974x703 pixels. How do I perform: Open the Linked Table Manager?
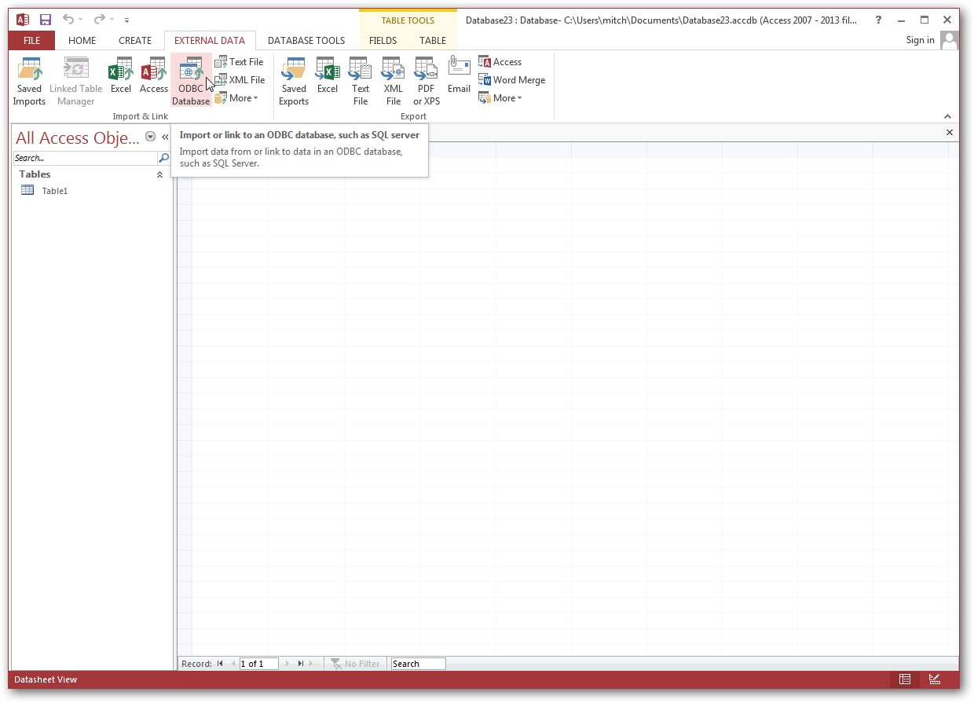click(75, 79)
